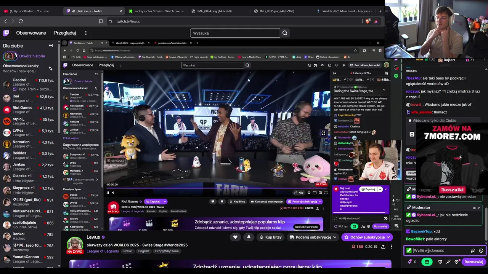Click League of Legends link under Lewus title
Viewport: 488px width, 274px height.
(103, 251)
